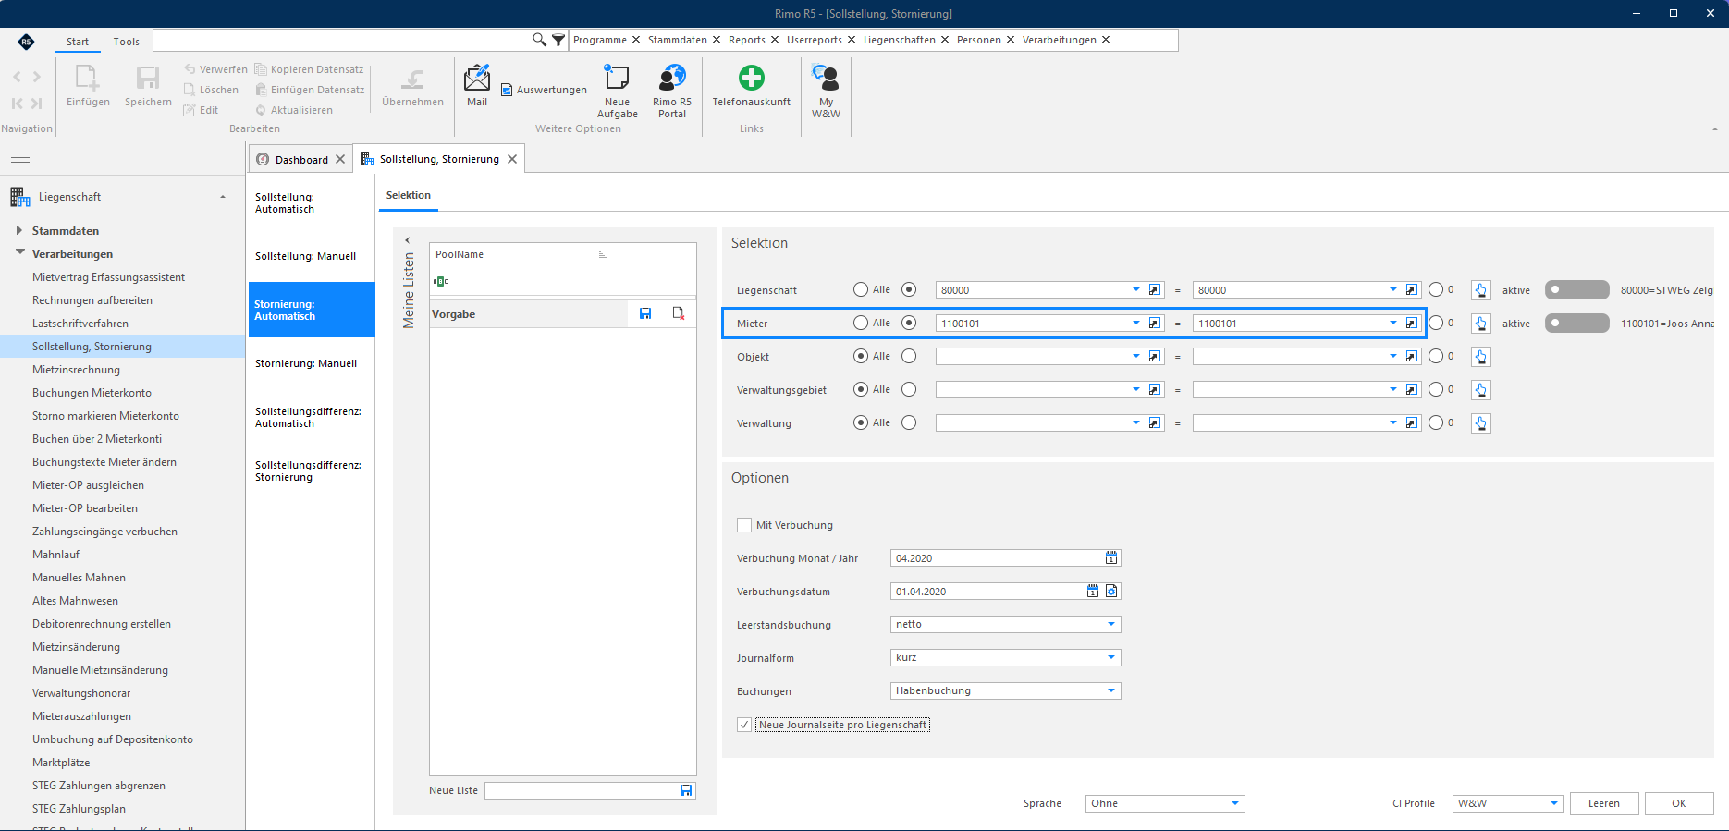Viewport: 1729px width, 831px height.
Task: Toggle the aktive switch for Liegenschaft
Action: [x=1577, y=290]
